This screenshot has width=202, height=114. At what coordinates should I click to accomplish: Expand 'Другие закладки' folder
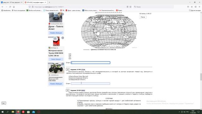click(195, 10)
